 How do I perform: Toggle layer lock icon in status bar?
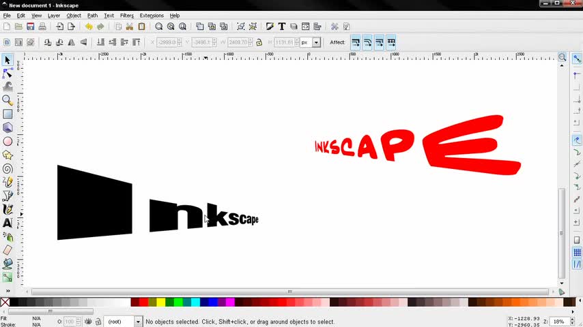(98, 322)
